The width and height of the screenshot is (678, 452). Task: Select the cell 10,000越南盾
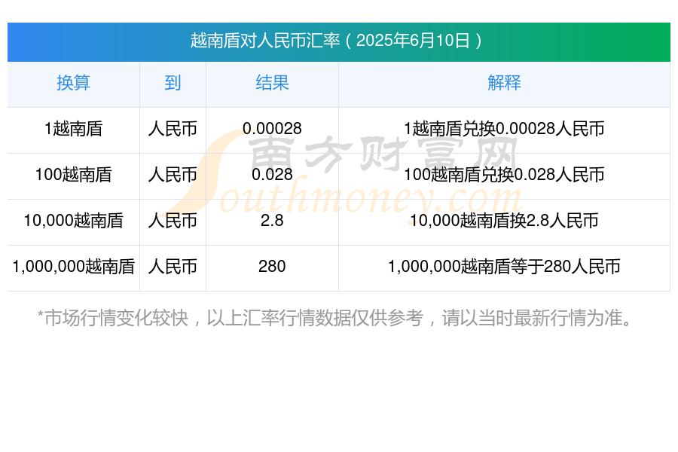[74, 221]
